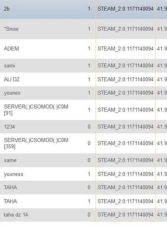Screen dimensions: 167x226
Task: Select the ALI DZ name cell
Action: (x=12, y=79)
